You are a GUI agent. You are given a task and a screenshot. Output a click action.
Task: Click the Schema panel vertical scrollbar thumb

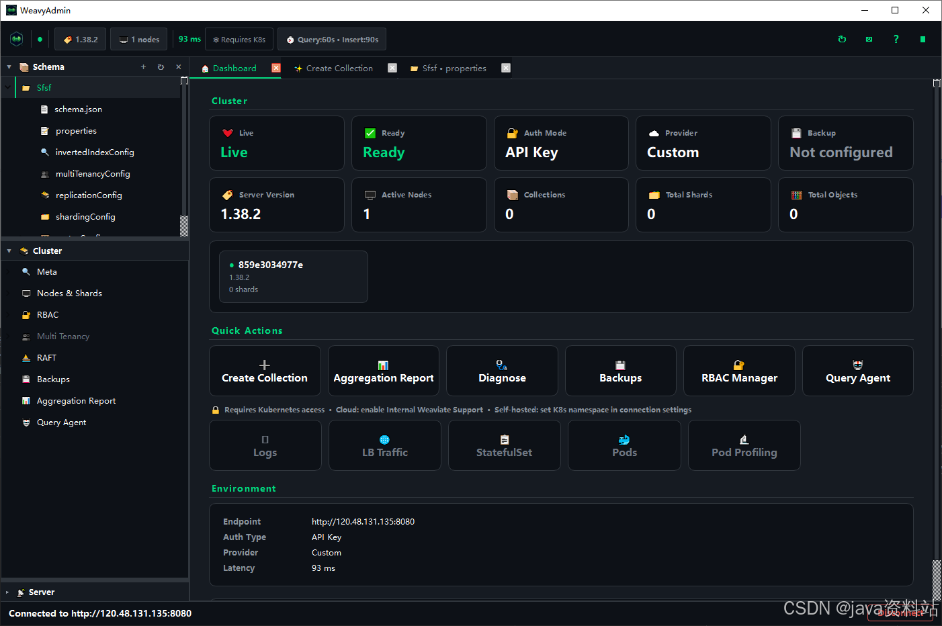pyautogui.click(x=184, y=146)
